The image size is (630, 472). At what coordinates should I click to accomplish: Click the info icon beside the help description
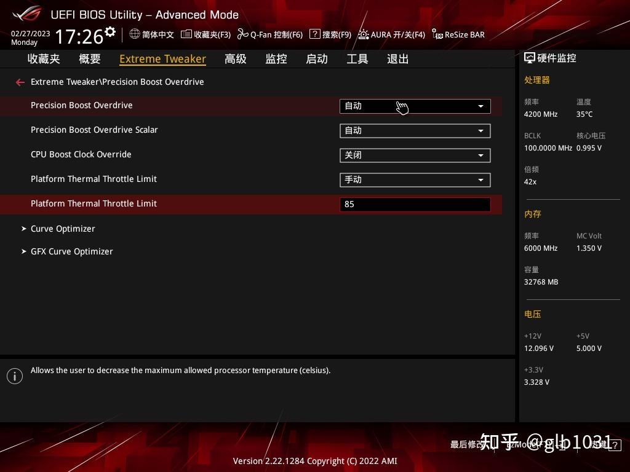pyautogui.click(x=15, y=376)
